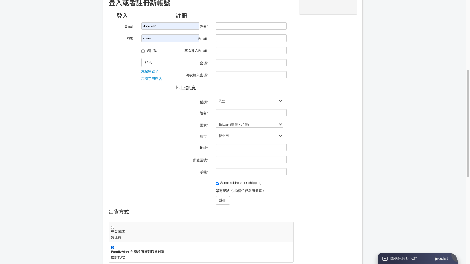Open the 國家 country dropdown showing Taiwan

pos(249,124)
